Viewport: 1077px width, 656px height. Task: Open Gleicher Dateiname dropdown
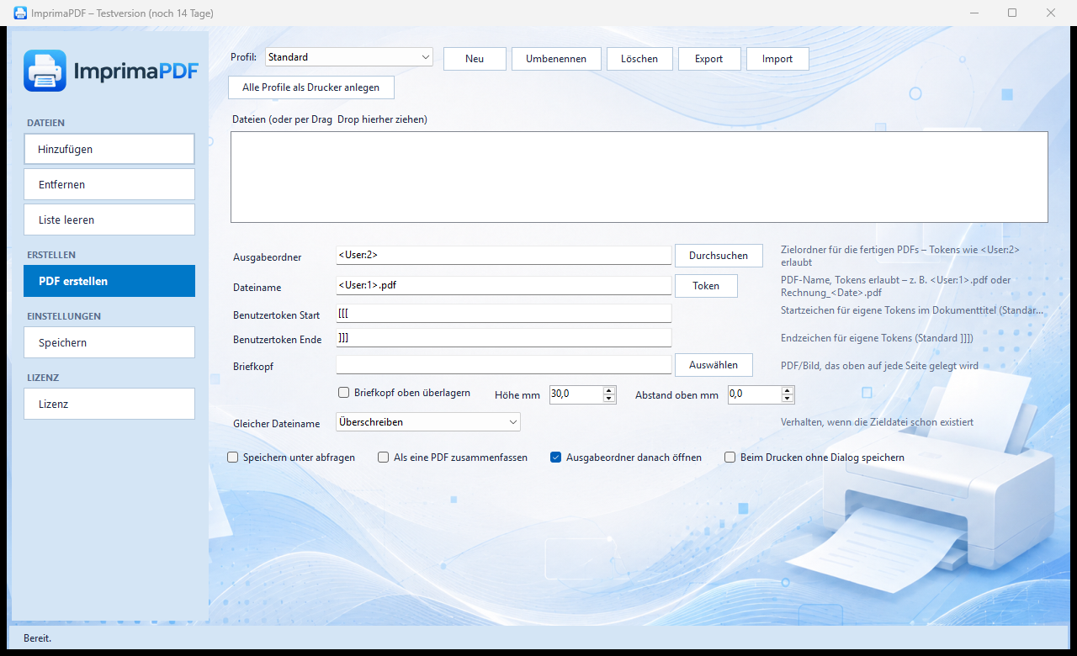[427, 421]
